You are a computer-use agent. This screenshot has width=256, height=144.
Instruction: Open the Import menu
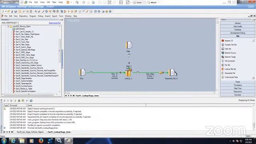point(48,16)
